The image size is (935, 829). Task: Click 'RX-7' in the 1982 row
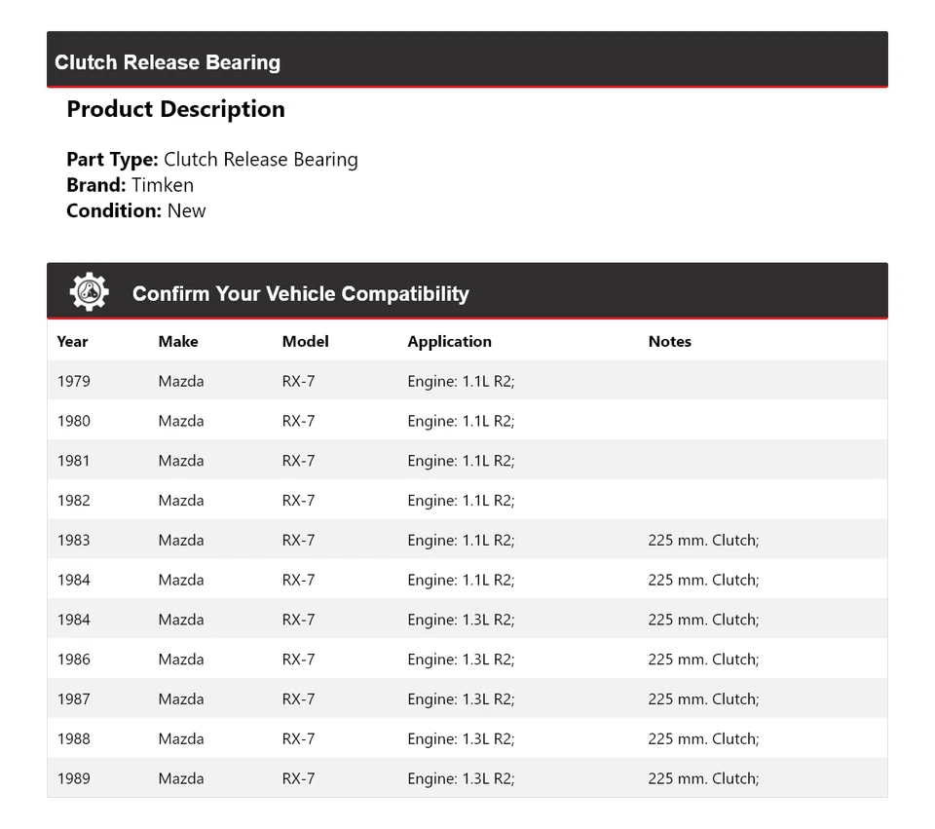coord(299,501)
